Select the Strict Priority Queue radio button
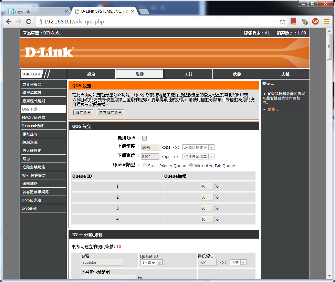 pyautogui.click(x=145, y=166)
